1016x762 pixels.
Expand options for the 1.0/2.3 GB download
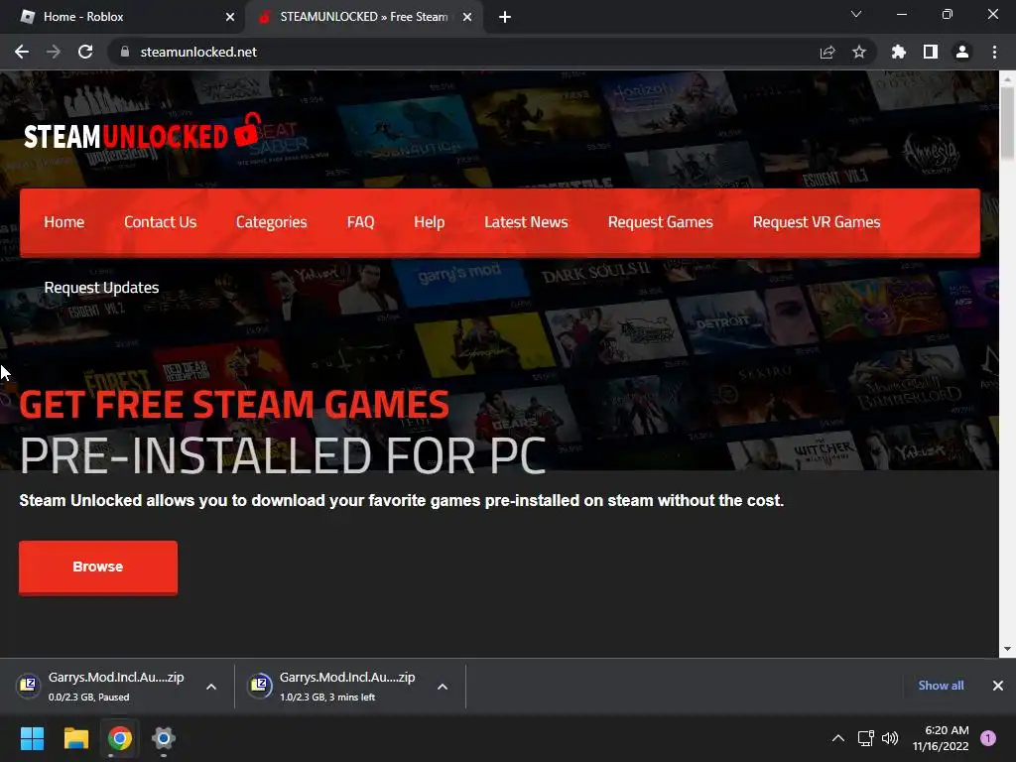(x=443, y=687)
